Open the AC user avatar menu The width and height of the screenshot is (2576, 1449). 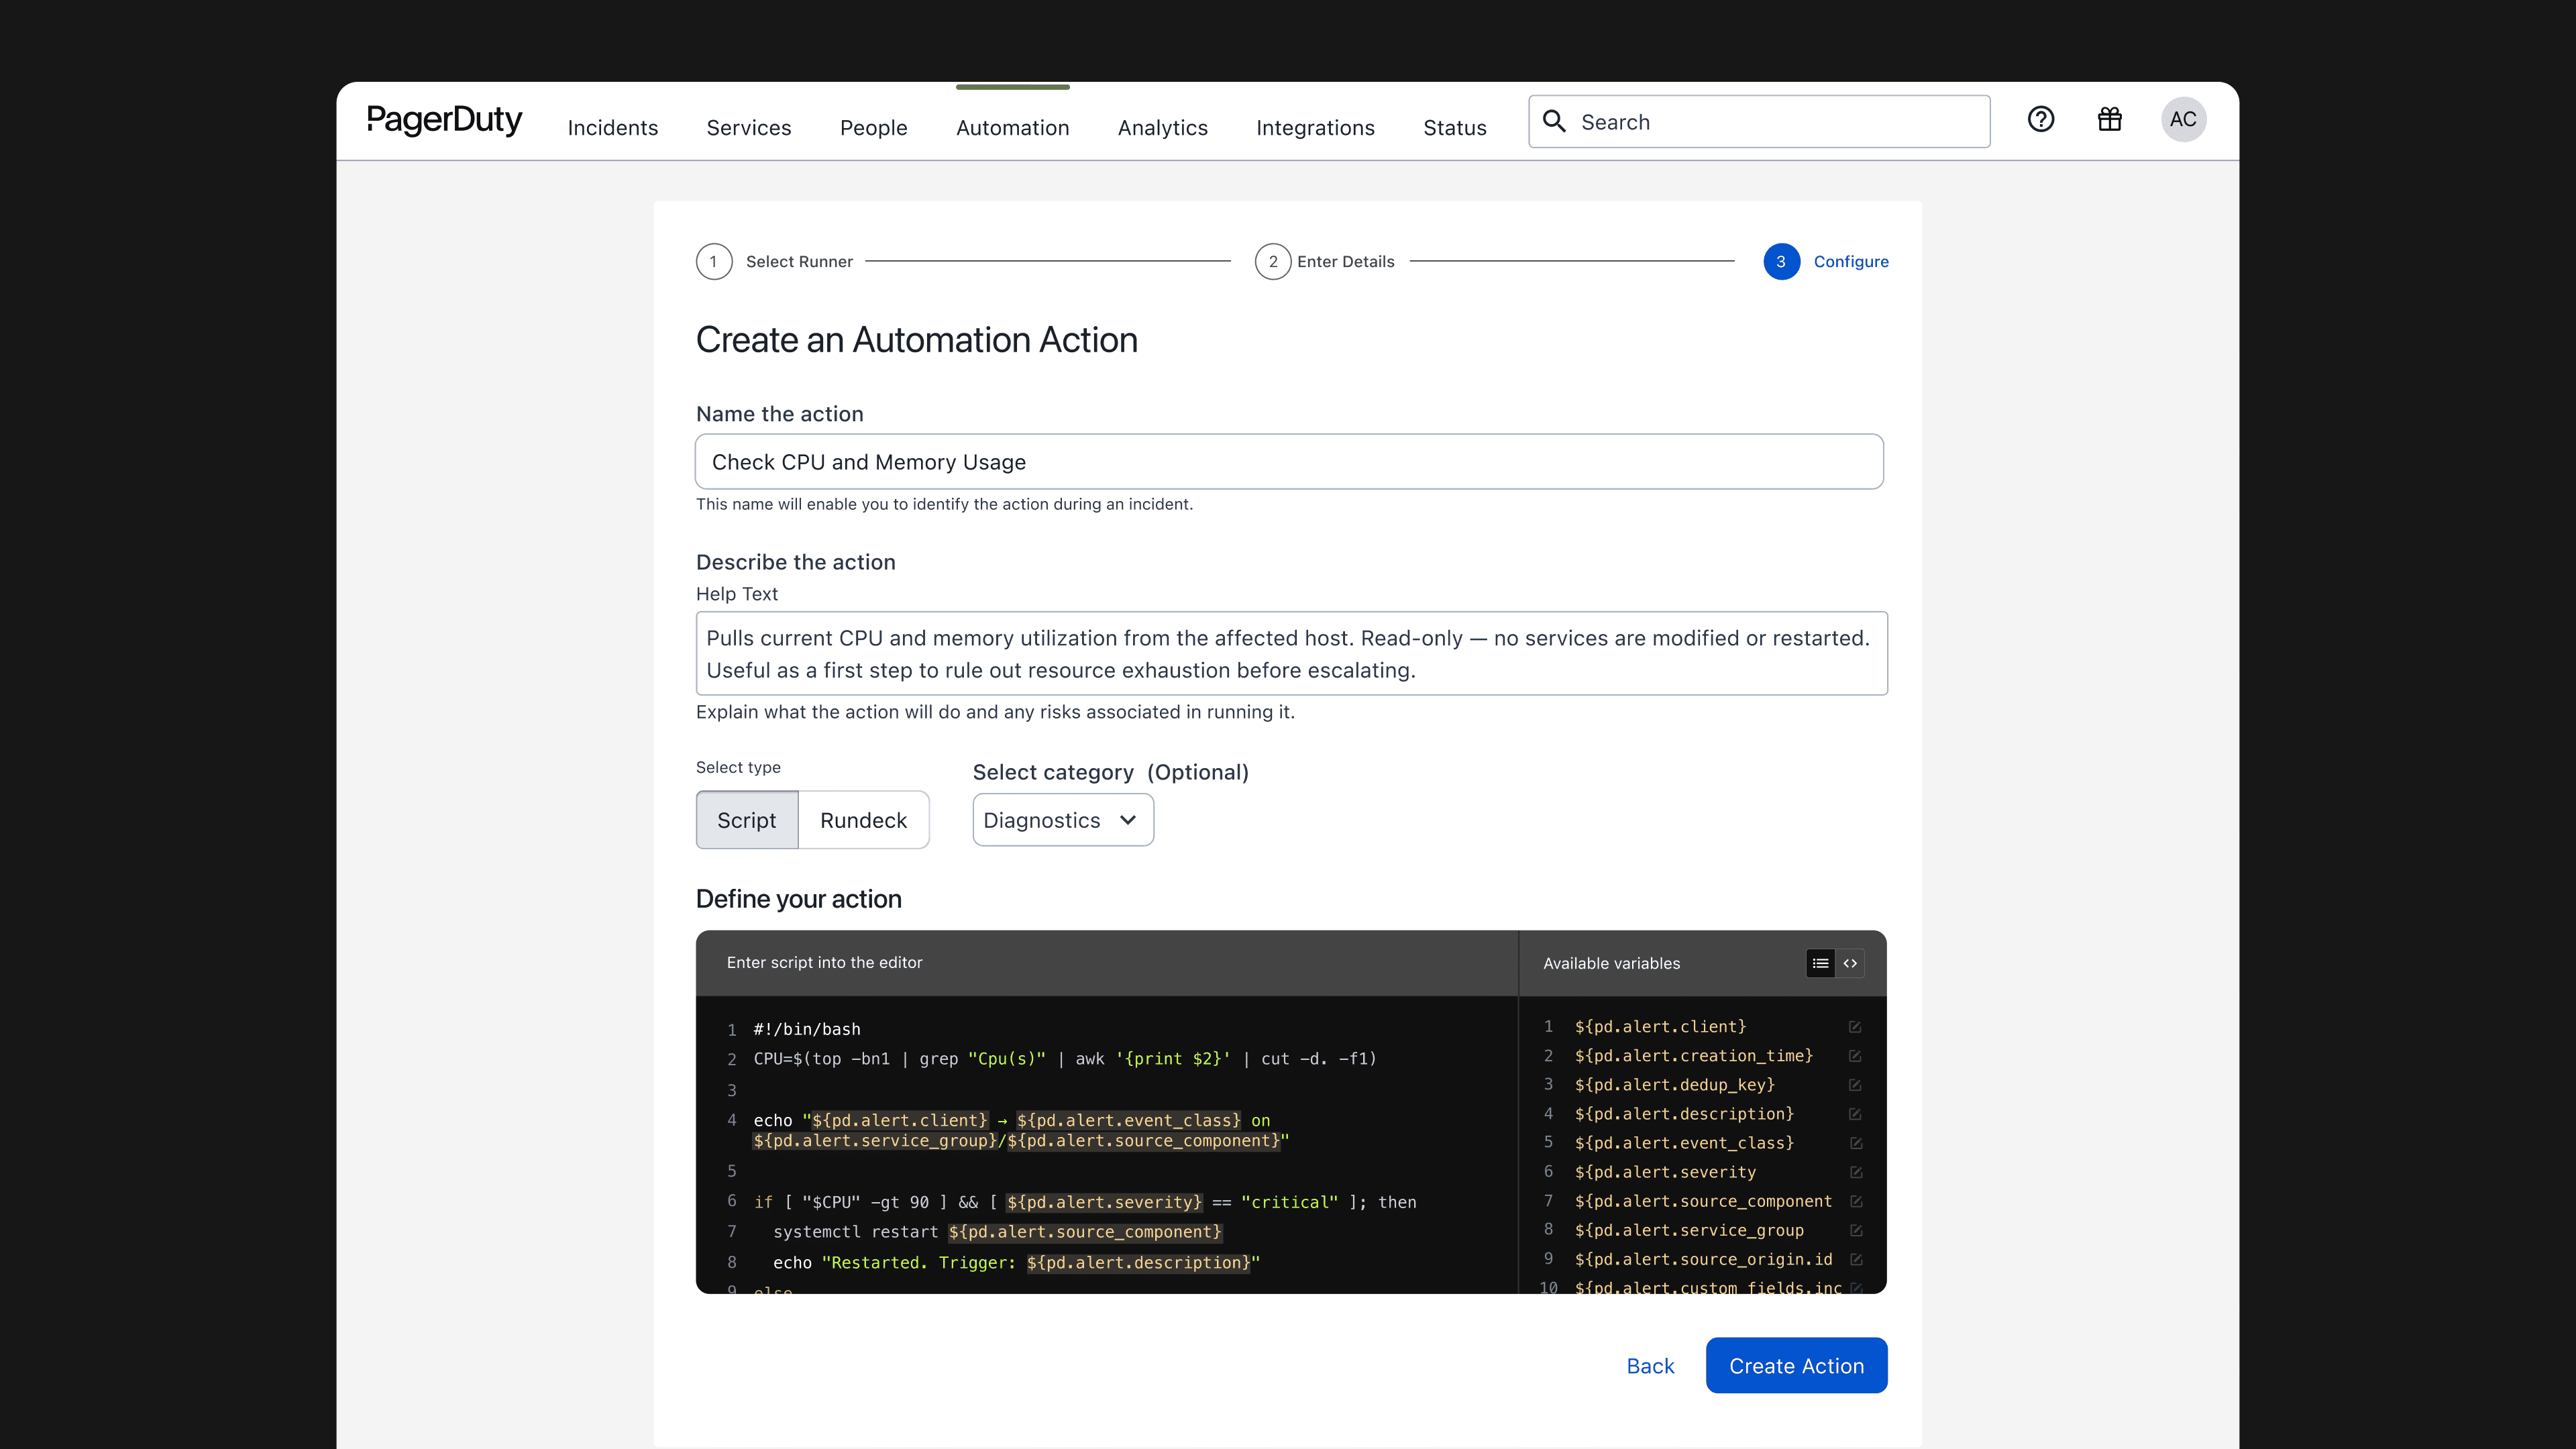(2184, 119)
